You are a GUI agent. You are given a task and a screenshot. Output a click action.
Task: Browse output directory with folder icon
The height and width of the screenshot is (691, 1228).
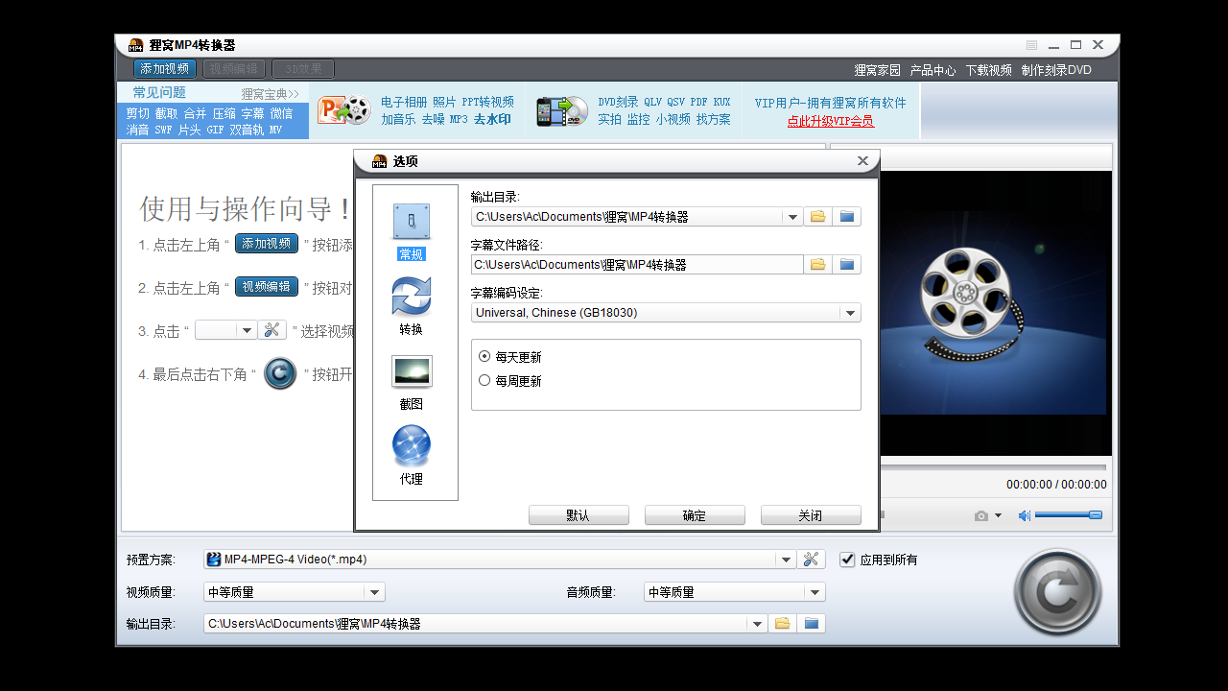pos(816,216)
